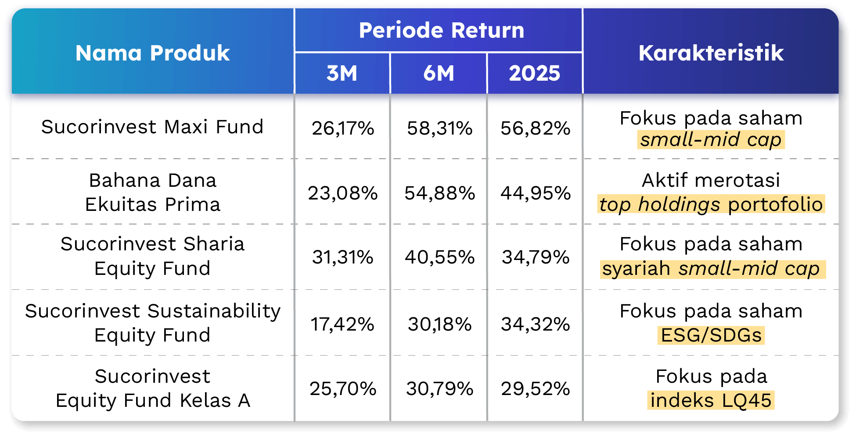Click the Nama Produk column header
This screenshot has width=856, height=438.
[x=152, y=53]
